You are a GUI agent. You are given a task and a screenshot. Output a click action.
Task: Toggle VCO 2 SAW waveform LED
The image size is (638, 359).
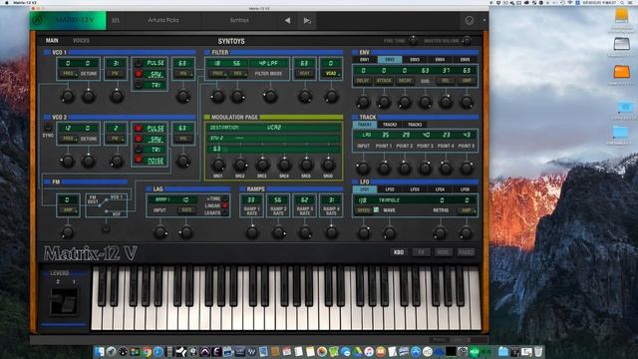pyautogui.click(x=139, y=140)
